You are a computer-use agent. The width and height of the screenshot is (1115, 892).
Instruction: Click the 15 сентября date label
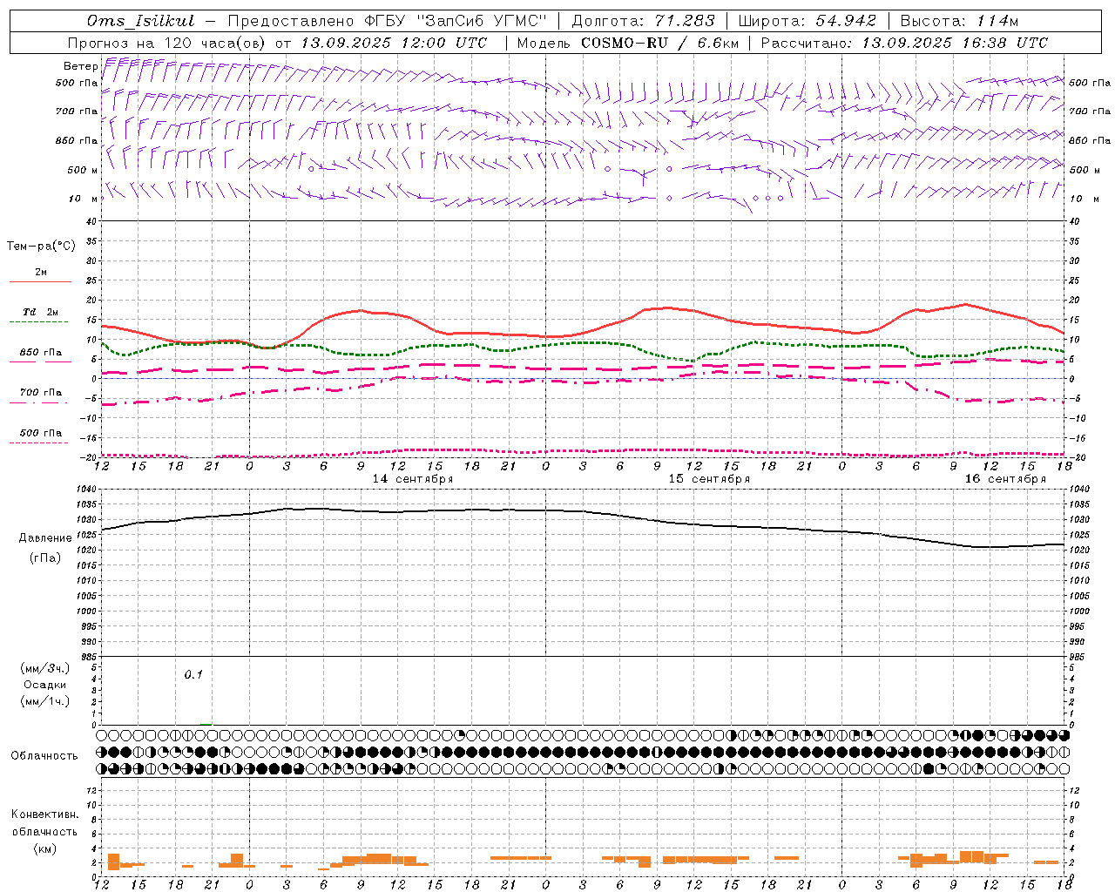(x=709, y=479)
